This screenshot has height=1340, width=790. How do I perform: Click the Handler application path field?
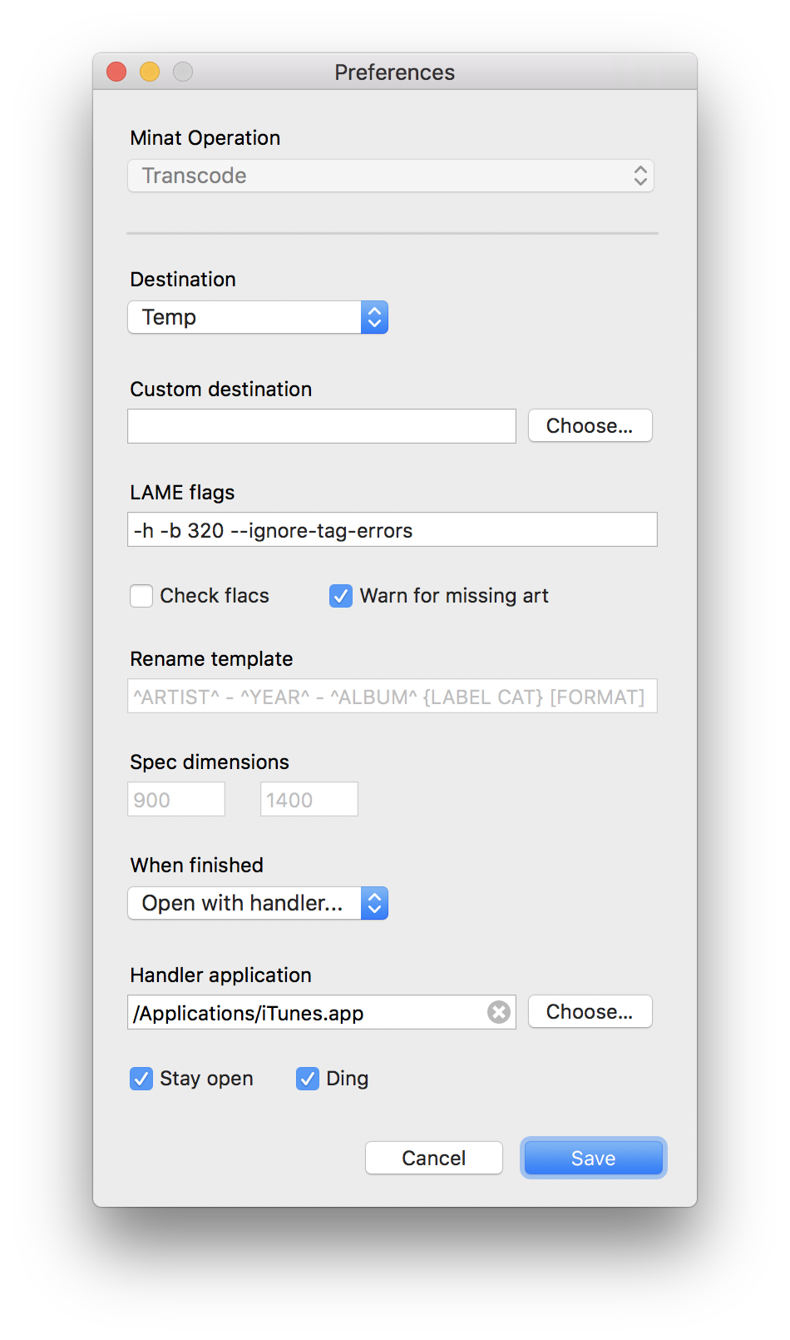tap(308, 1013)
